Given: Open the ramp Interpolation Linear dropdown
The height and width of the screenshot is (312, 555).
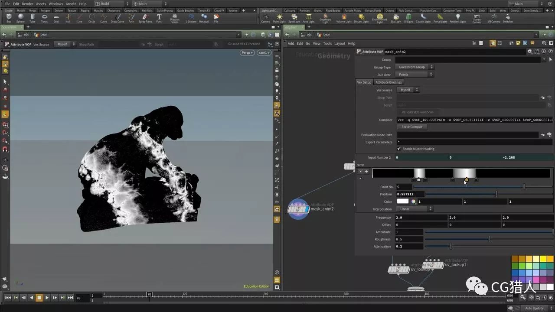Looking at the screenshot, I should tap(415, 209).
